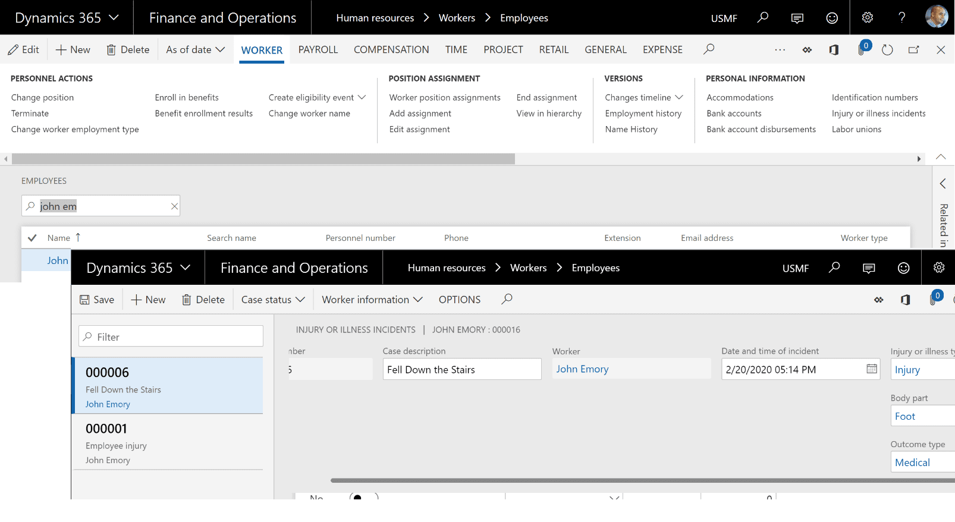Expand Create eligibility event menu

coord(317,98)
